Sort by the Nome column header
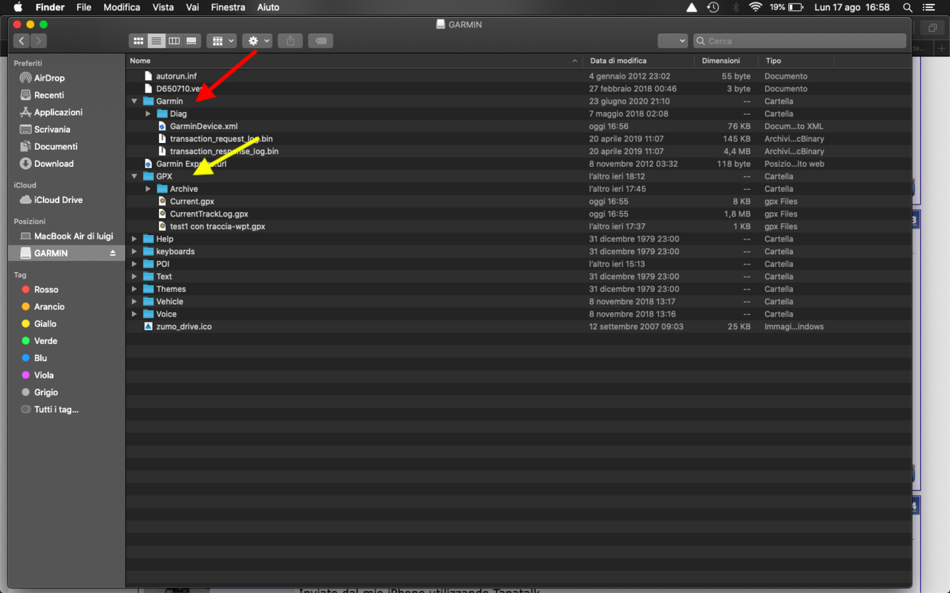 tap(354, 61)
